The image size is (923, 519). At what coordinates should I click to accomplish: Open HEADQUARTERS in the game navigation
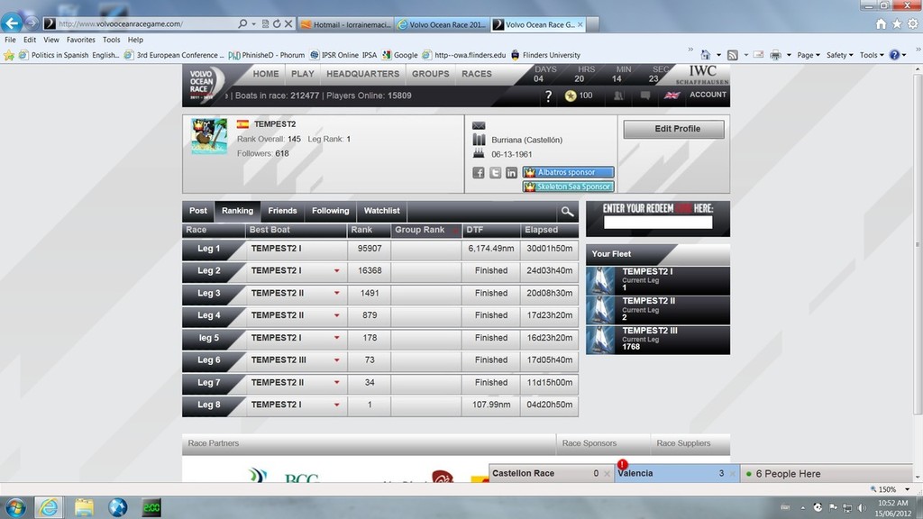click(362, 74)
